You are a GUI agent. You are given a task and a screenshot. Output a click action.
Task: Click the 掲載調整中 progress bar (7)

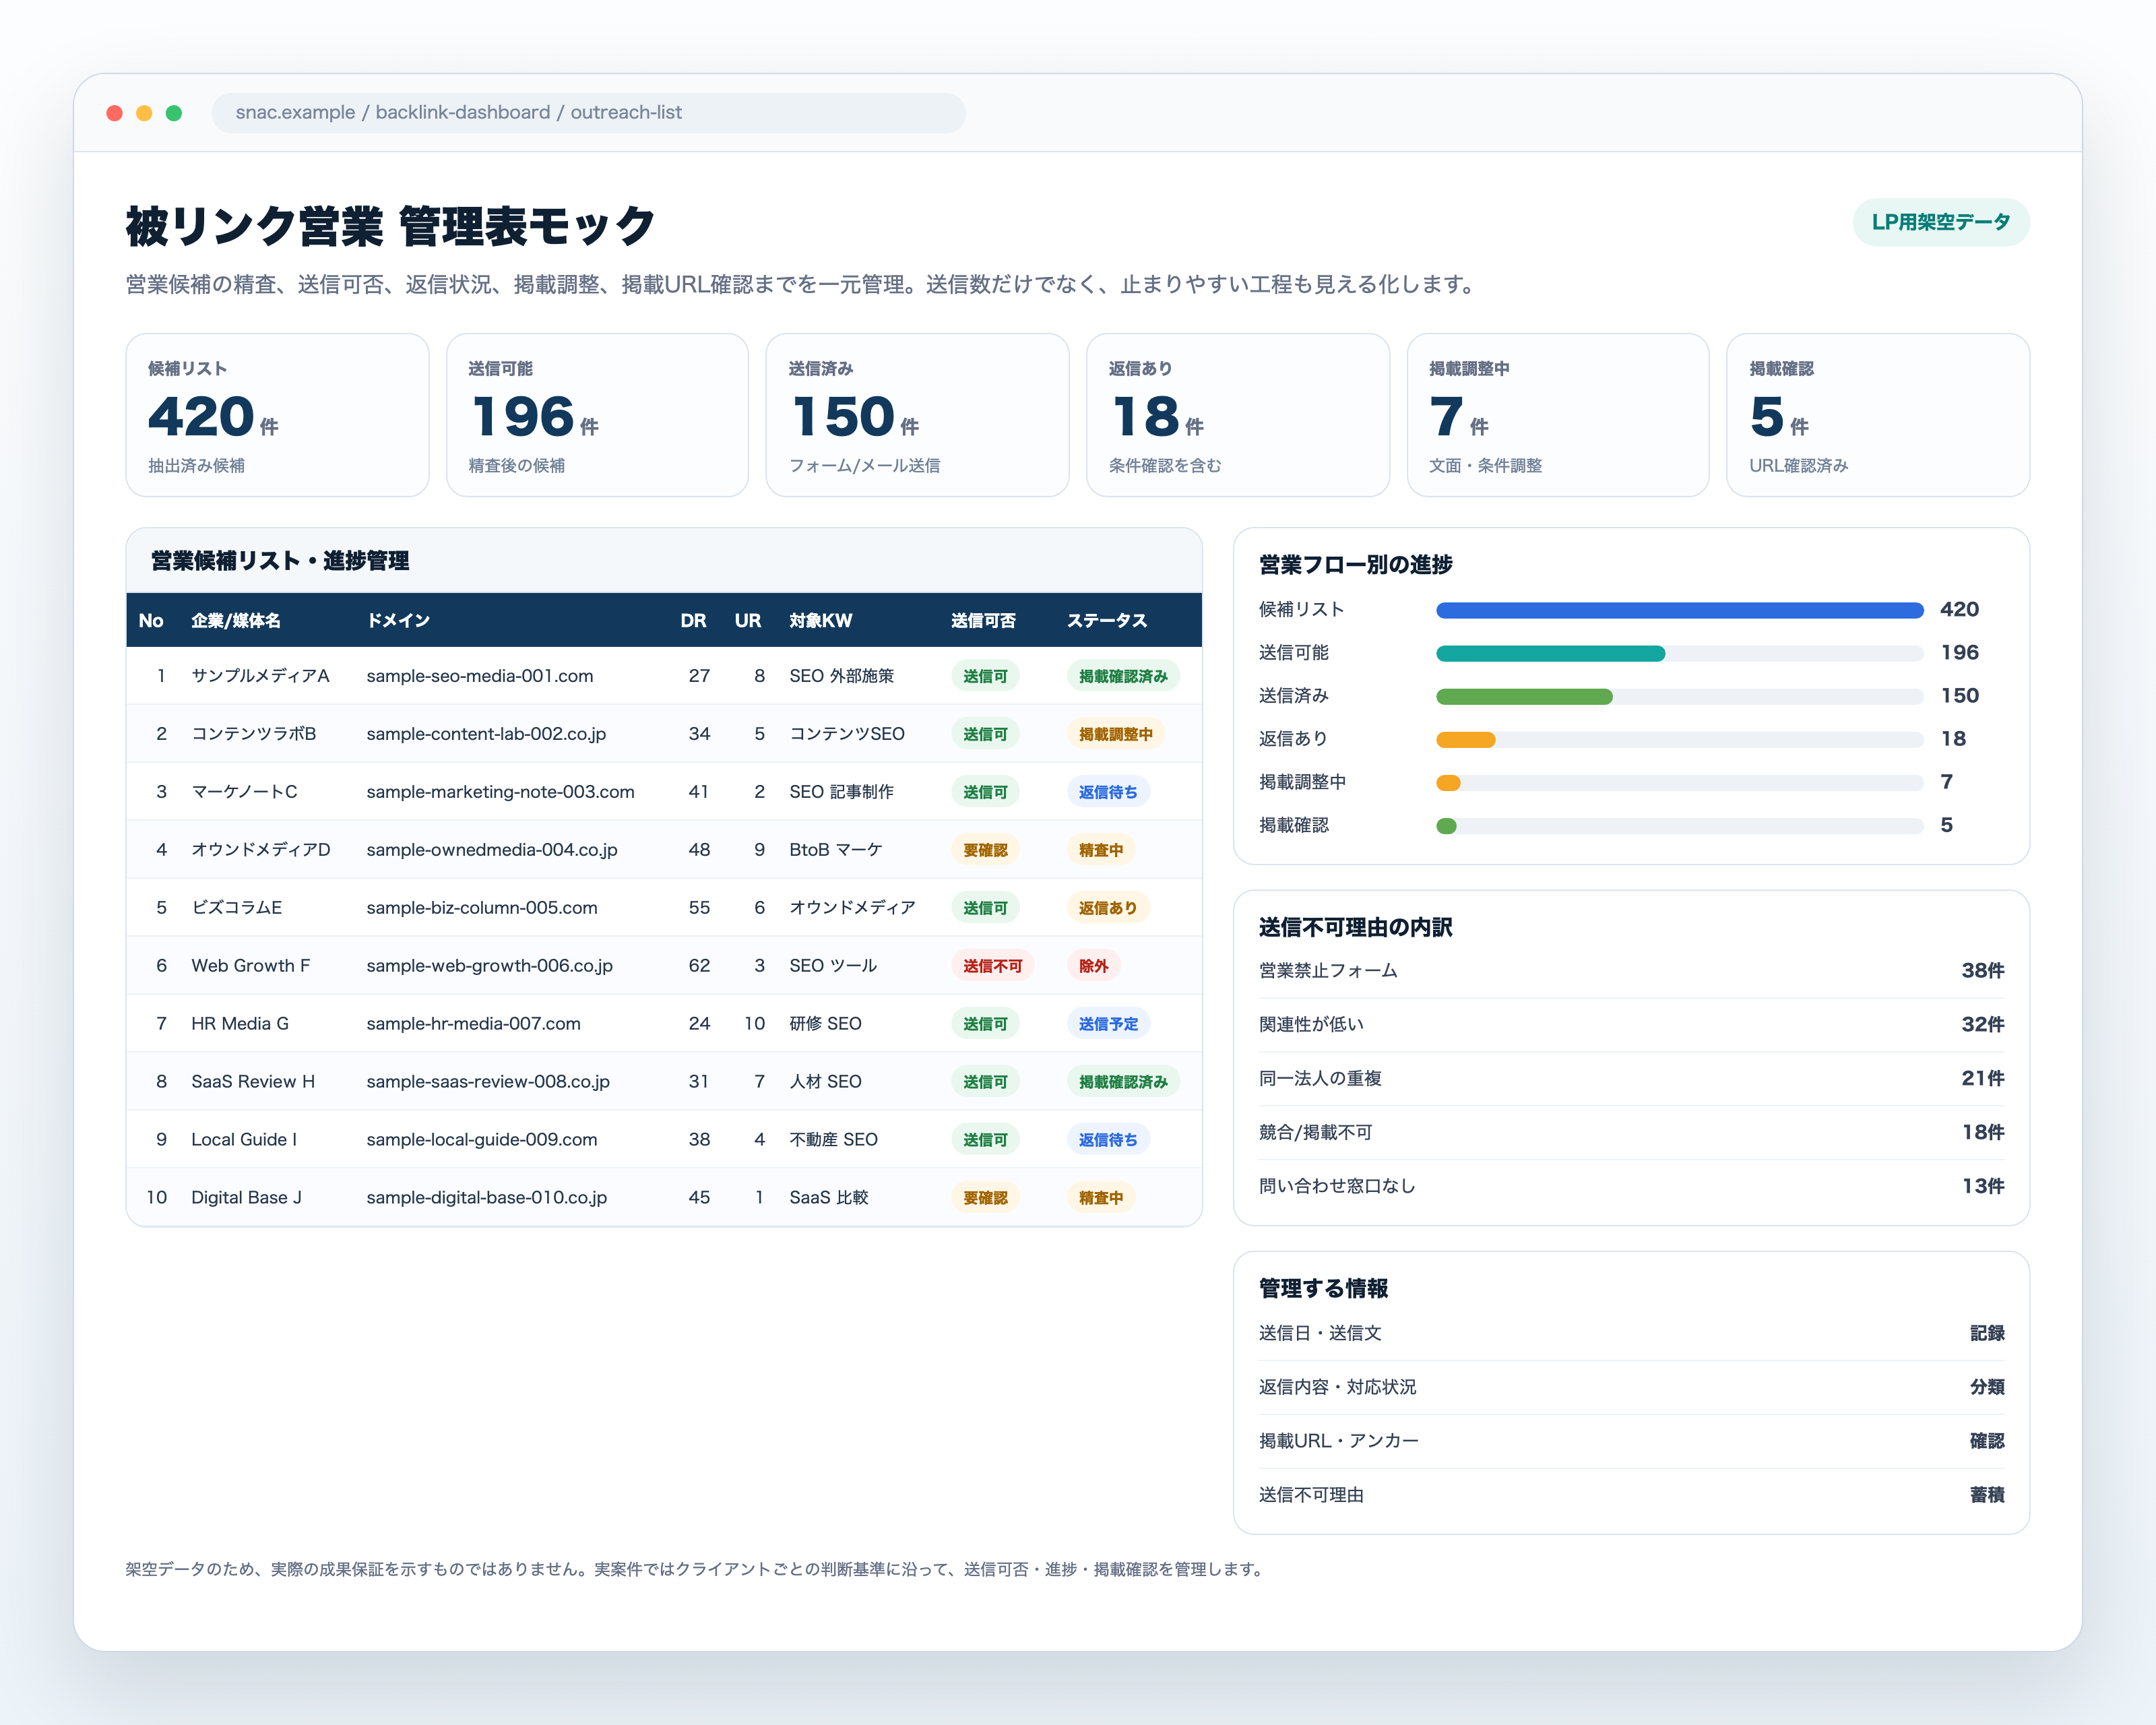(1679, 782)
